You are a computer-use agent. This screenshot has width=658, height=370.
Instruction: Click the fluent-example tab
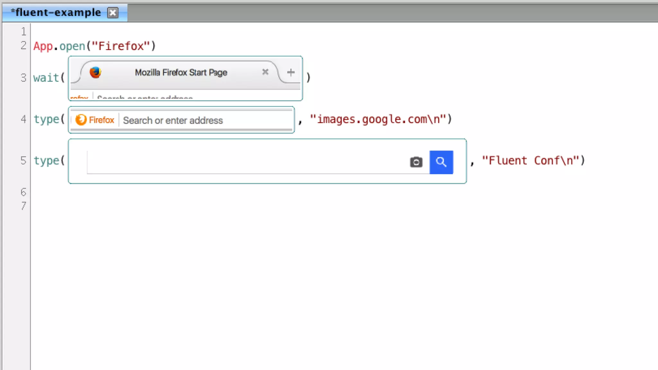coord(57,13)
